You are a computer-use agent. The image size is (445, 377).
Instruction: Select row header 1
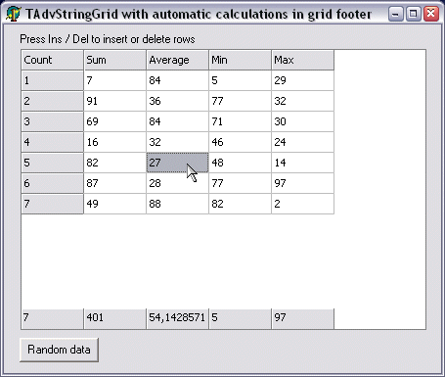[x=52, y=80]
